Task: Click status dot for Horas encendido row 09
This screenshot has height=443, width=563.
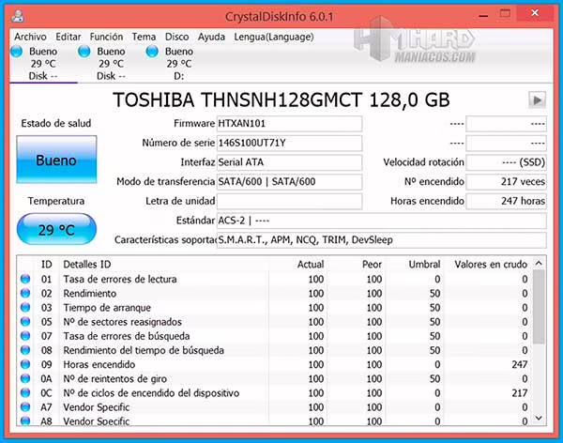Action: (25, 364)
